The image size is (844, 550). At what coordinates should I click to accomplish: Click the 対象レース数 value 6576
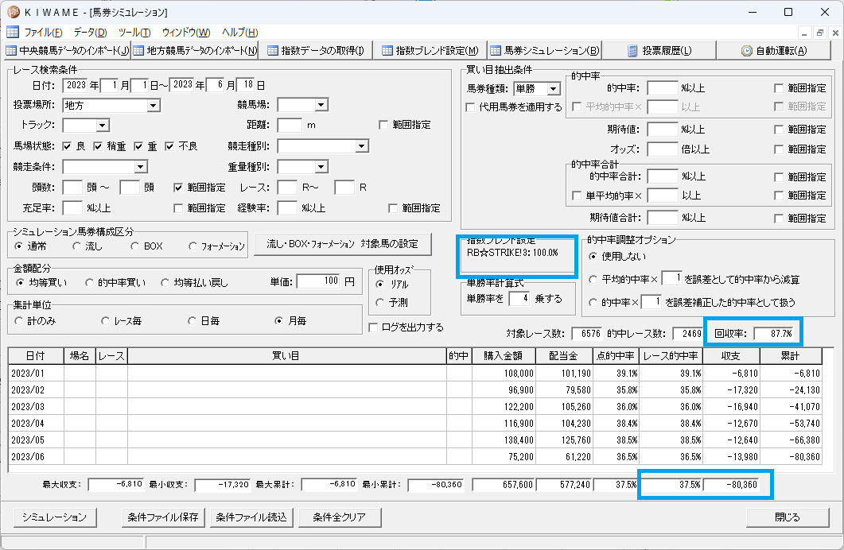pos(587,333)
